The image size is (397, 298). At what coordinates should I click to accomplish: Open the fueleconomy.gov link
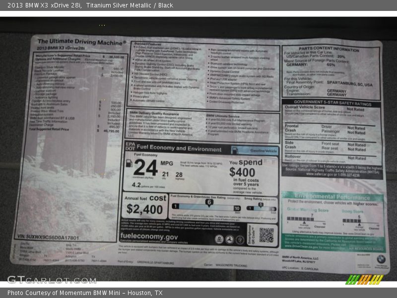click(149, 237)
